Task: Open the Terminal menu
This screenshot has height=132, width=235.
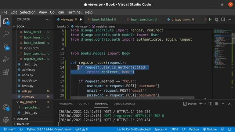Action: click(74, 12)
